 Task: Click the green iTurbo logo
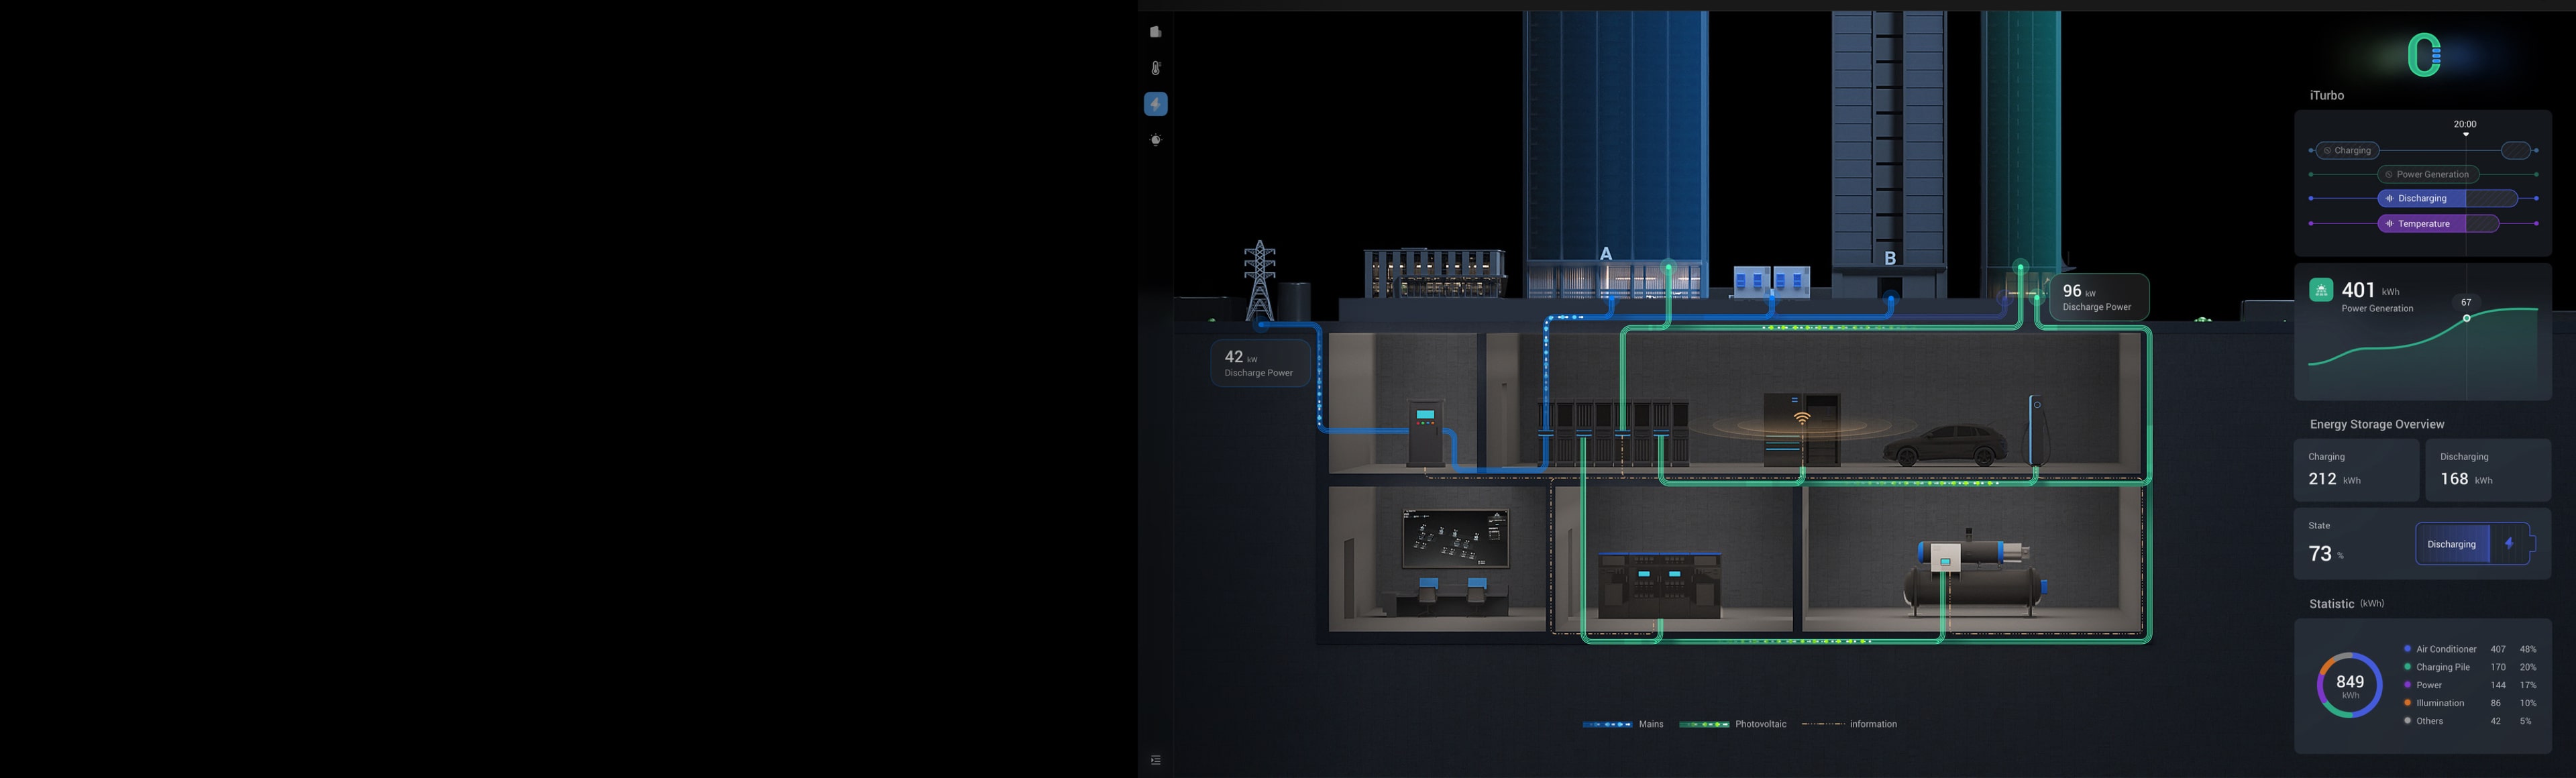pos(2423,55)
